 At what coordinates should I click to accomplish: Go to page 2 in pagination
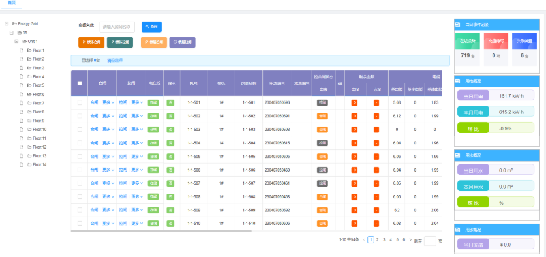(378, 240)
